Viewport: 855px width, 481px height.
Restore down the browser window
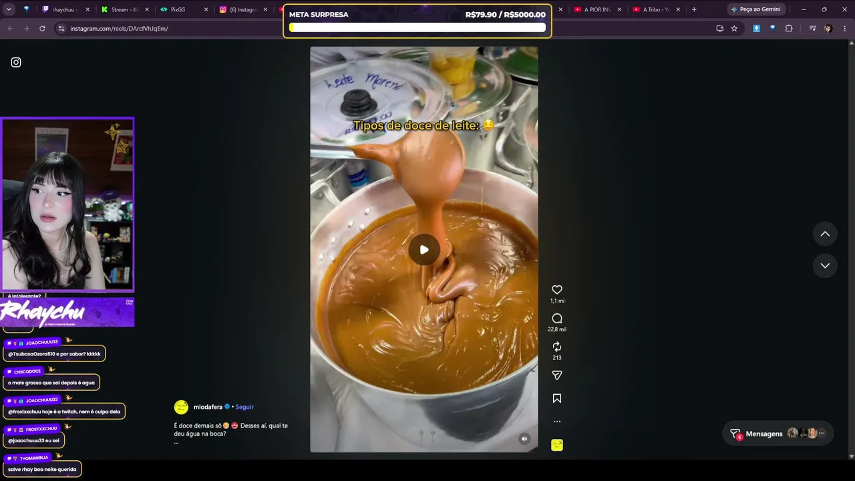tap(824, 9)
